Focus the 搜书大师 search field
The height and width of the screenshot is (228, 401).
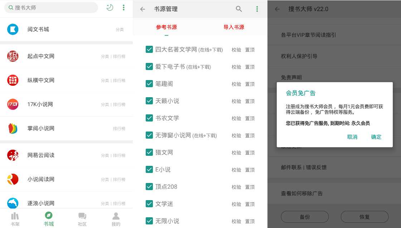click(51, 8)
